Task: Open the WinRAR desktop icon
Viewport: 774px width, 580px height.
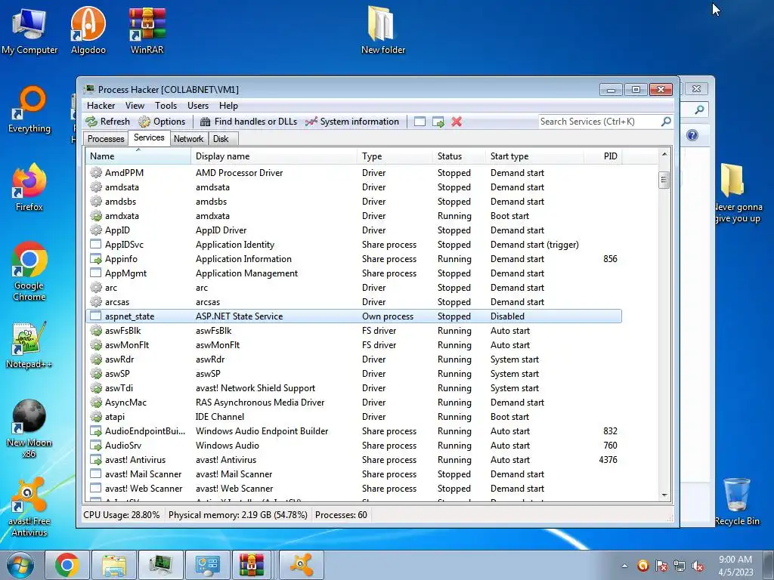Action: tap(147, 29)
